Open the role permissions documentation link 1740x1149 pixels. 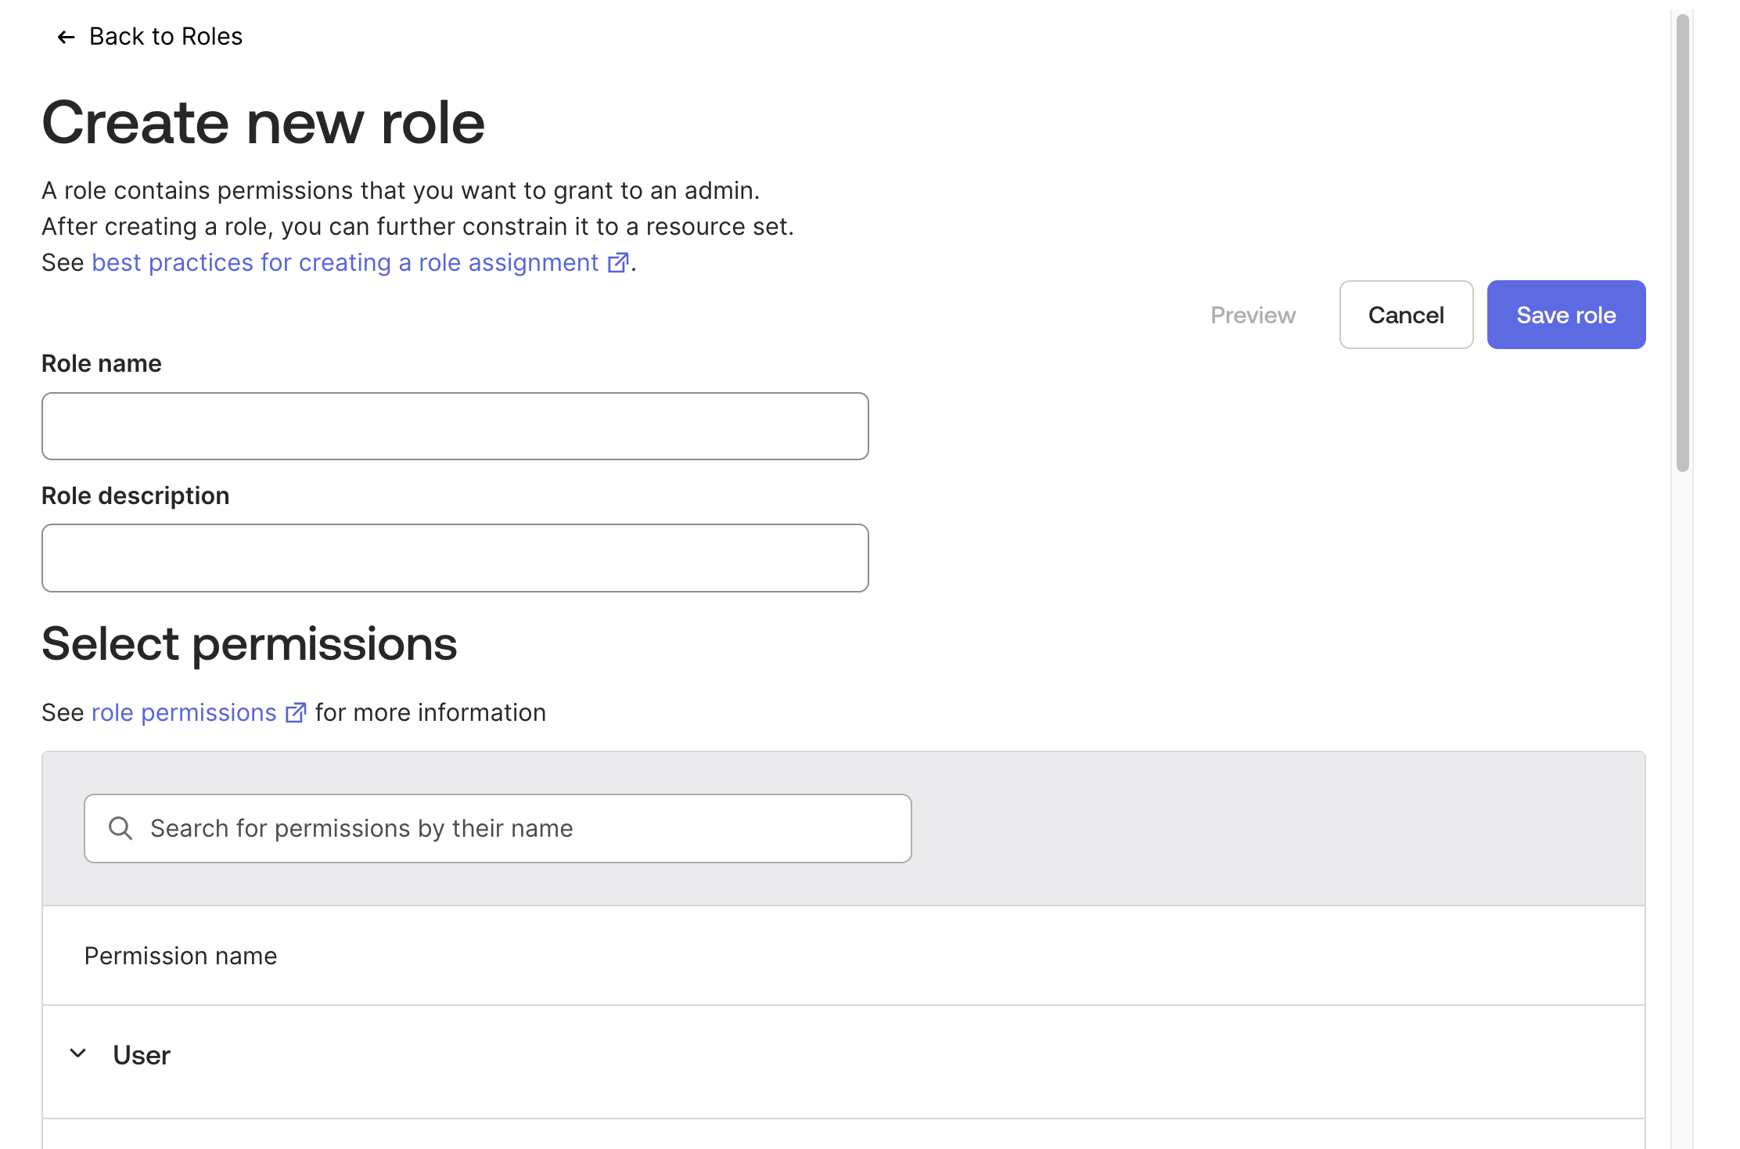[183, 712]
